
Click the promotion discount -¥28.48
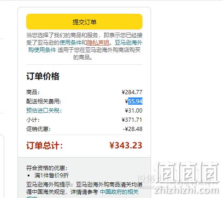click(133, 129)
